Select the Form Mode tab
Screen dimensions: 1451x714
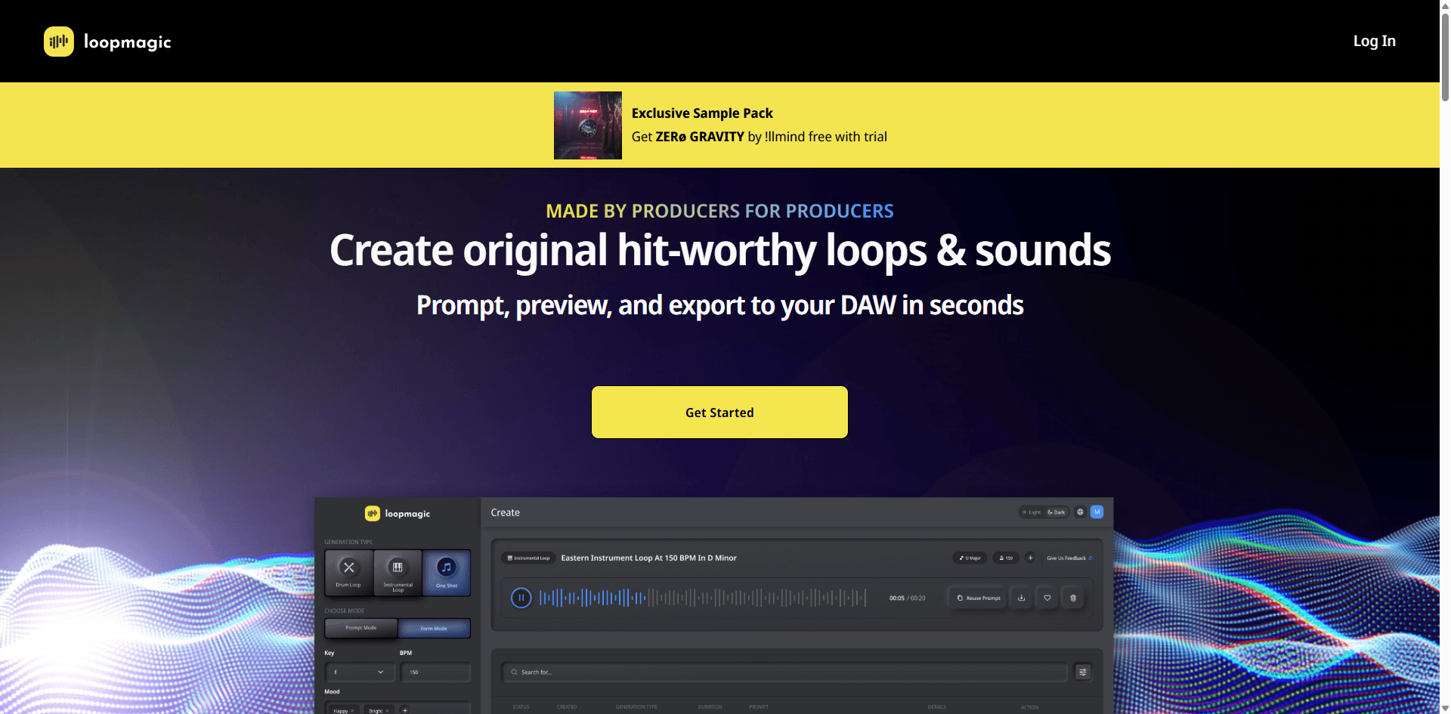(x=434, y=628)
